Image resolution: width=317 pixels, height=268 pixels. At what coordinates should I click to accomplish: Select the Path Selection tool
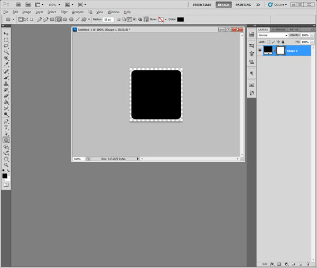[6, 134]
